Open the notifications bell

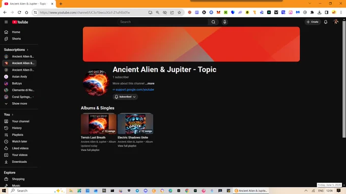click(x=326, y=22)
